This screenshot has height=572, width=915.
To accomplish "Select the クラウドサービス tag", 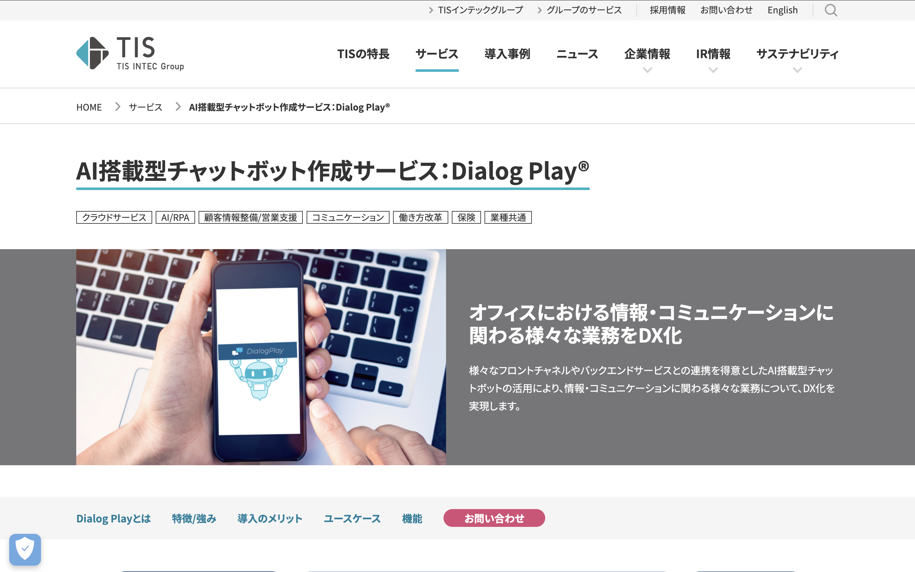I will coord(114,218).
